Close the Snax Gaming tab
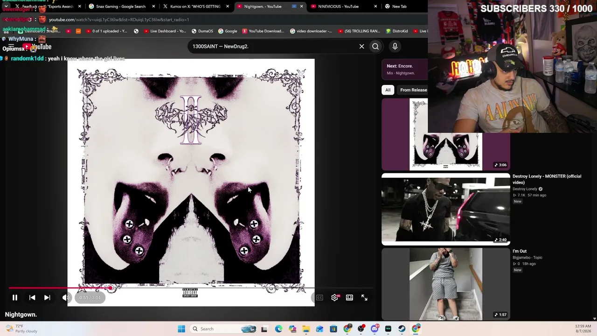This screenshot has width=597, height=336. coord(153,7)
